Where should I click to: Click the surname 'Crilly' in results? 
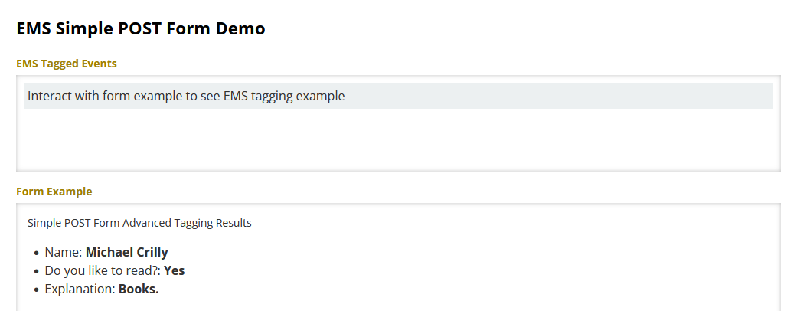pyautogui.click(x=152, y=252)
